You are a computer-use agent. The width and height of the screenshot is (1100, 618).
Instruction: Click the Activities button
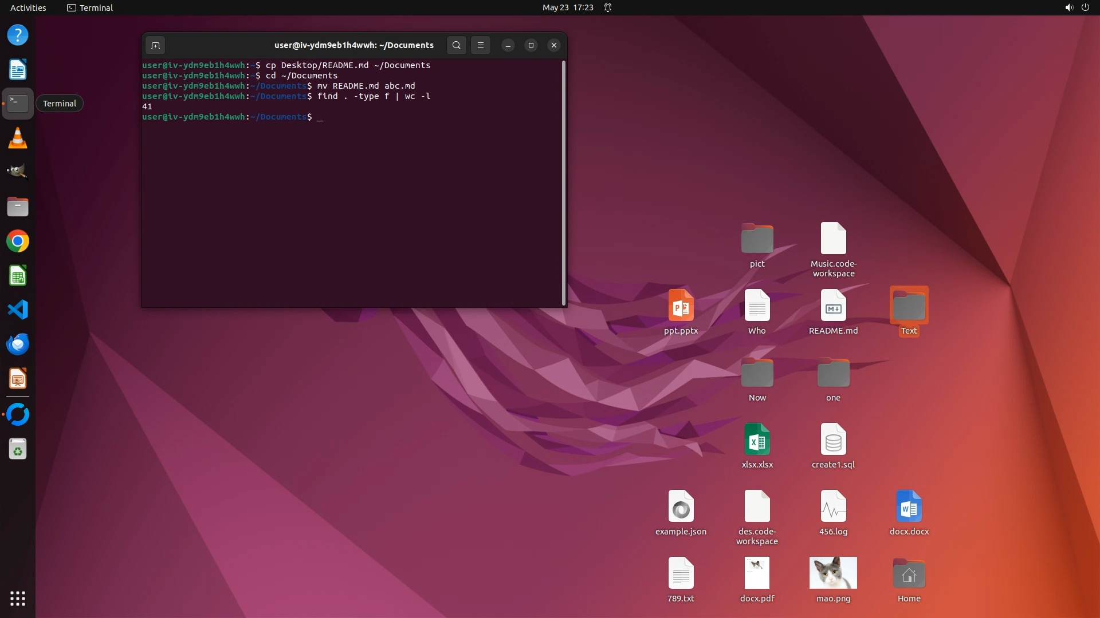point(28,7)
